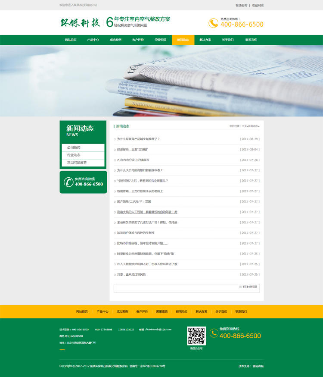Viewport: 323px width, 377px height.
Task: Click footer nav link 网站首页
Action: [x=82, y=311]
